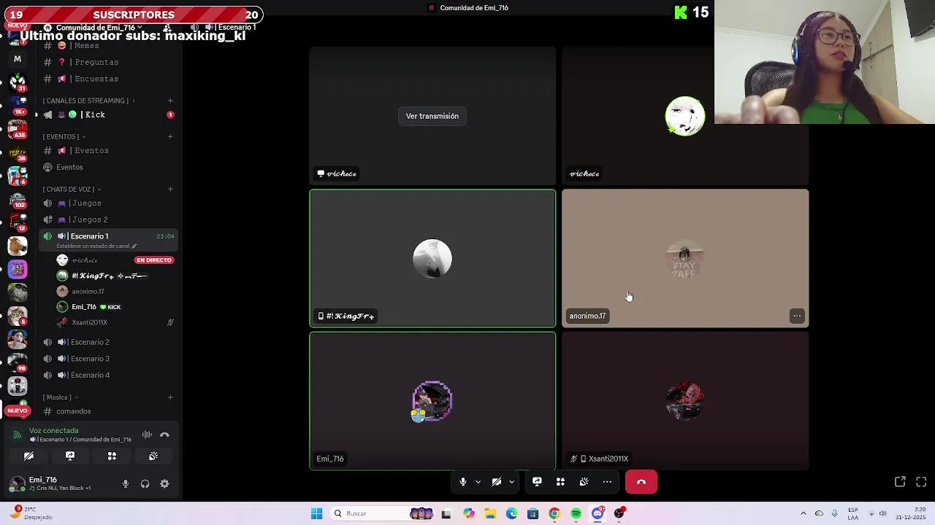The image size is (935, 525).
Task: Mute microphone in call control bar
Action: point(462,482)
